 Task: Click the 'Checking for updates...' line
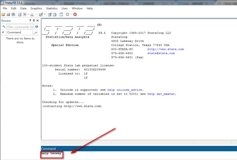[x=63, y=102]
